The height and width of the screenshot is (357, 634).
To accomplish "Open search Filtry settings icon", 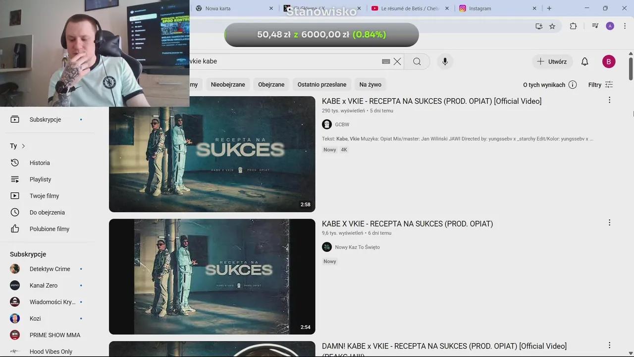I will [609, 84].
